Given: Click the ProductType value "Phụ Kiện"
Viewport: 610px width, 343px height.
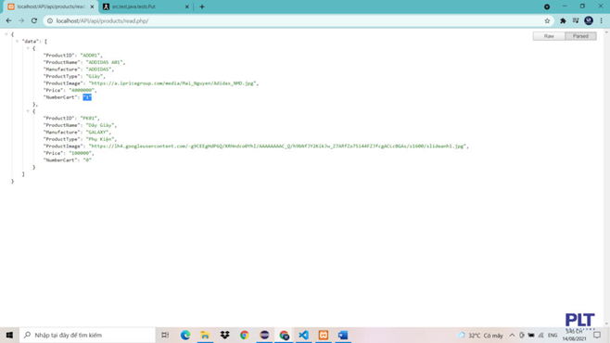Looking at the screenshot, I should 100,139.
